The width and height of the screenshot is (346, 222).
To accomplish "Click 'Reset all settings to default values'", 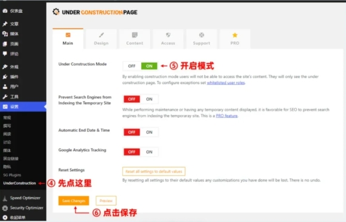I will click(154, 171).
